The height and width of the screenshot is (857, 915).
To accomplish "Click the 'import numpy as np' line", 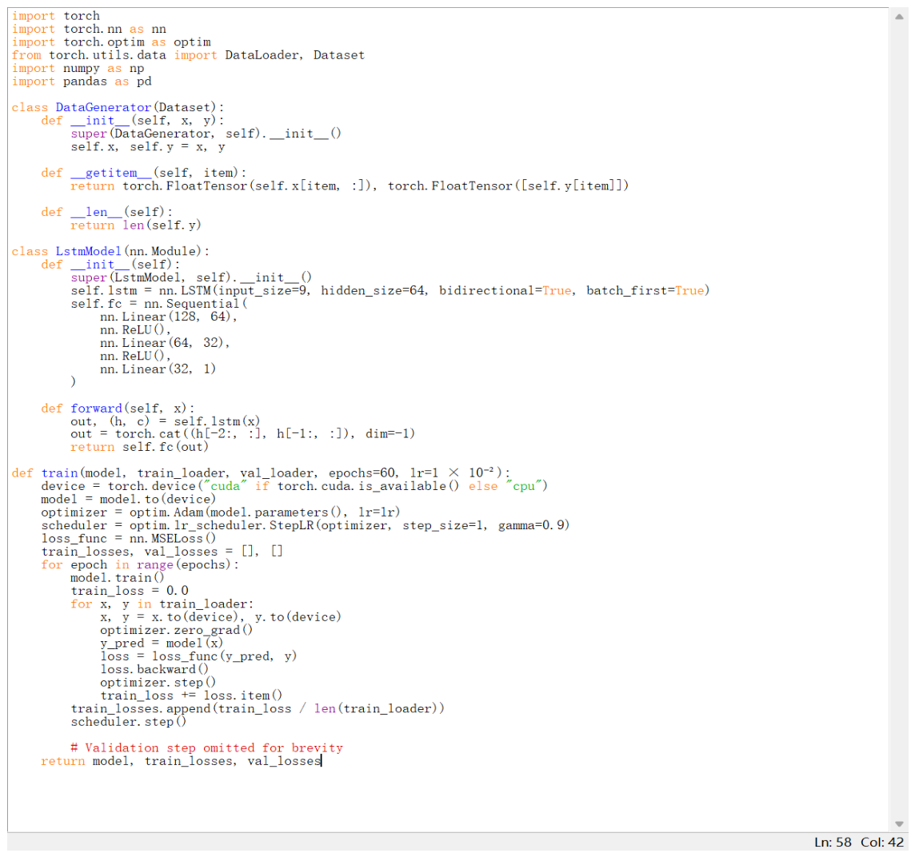I will click(78, 68).
